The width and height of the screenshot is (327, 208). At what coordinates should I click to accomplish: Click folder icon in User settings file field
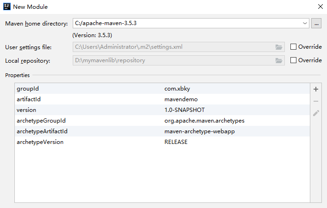[x=278, y=47]
